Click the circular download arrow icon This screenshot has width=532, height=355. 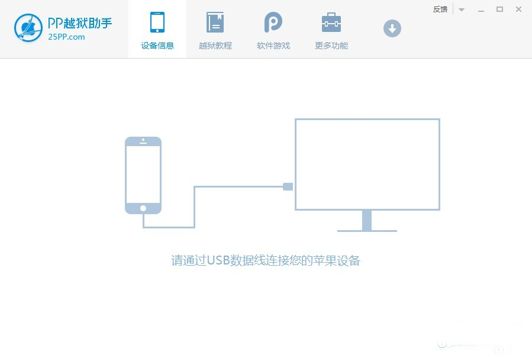click(392, 28)
